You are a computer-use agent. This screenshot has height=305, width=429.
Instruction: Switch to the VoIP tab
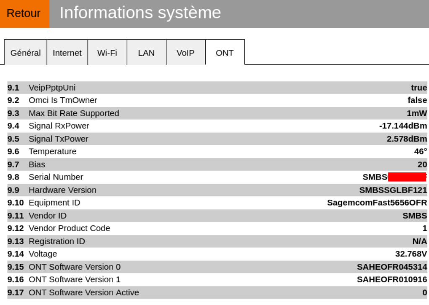186,52
